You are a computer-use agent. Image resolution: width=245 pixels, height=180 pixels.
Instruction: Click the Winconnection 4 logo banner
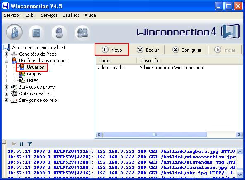click(x=188, y=32)
